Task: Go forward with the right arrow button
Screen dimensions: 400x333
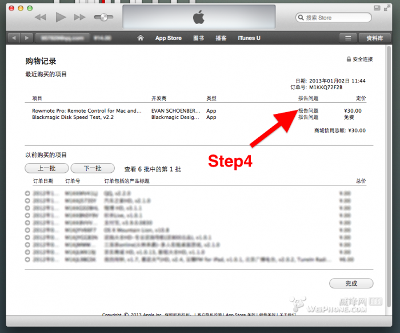Action: click(x=27, y=38)
